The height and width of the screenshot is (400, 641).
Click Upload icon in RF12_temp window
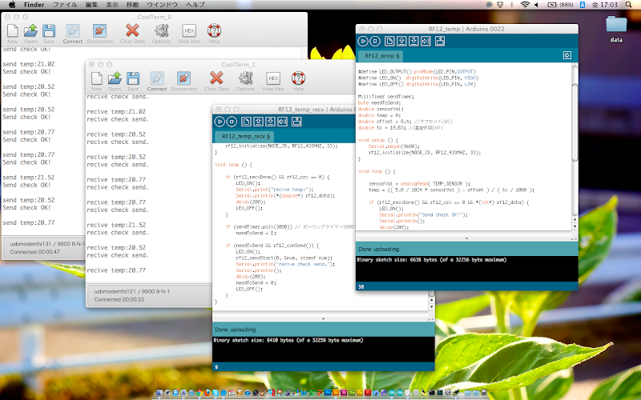point(425,42)
